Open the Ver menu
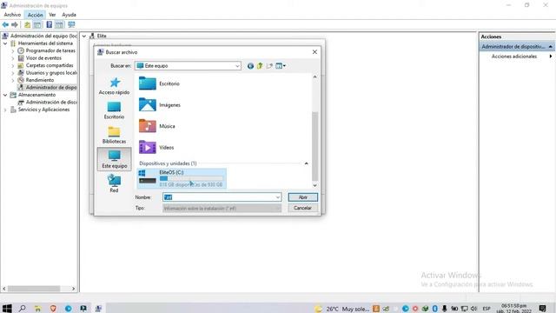Image resolution: width=556 pixels, height=313 pixels. 52,15
